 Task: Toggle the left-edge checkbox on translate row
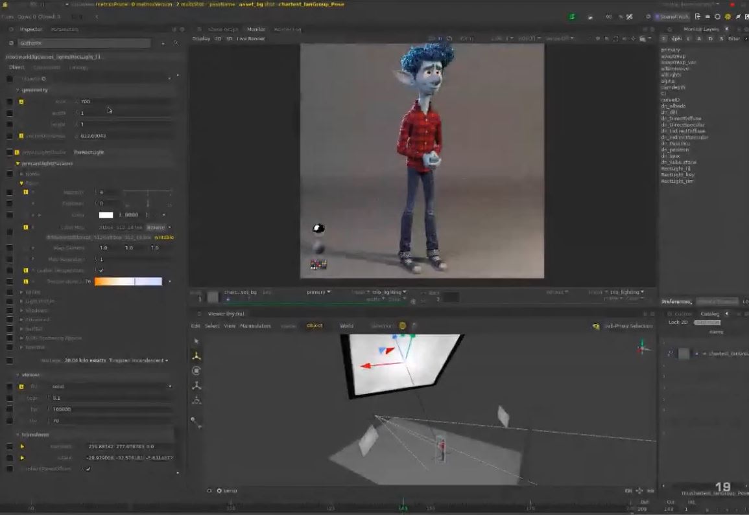click(x=10, y=446)
